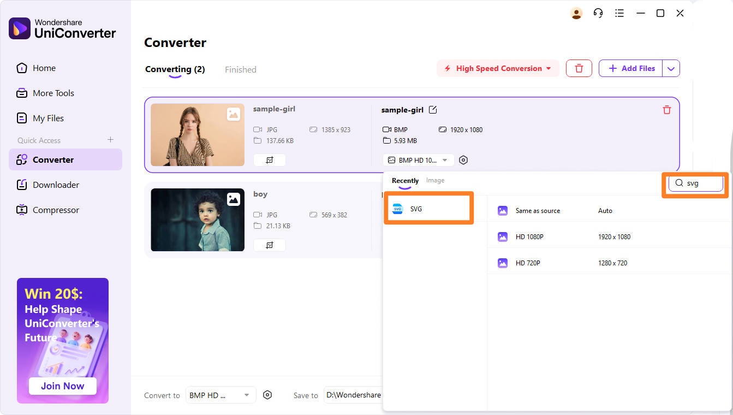Switch to the Recently tab in format panel

405,181
